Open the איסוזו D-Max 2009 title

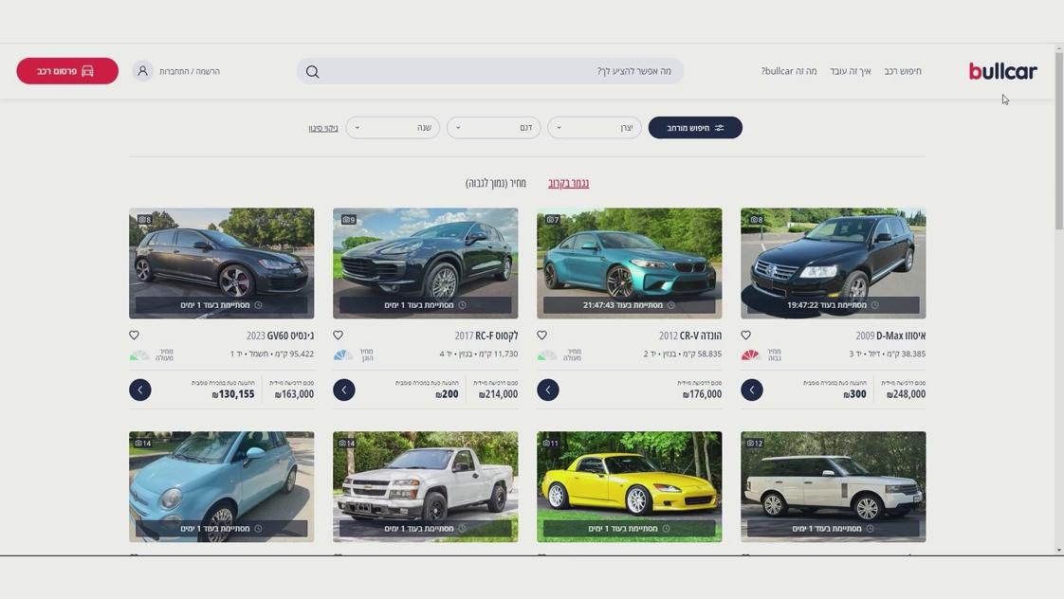point(890,336)
